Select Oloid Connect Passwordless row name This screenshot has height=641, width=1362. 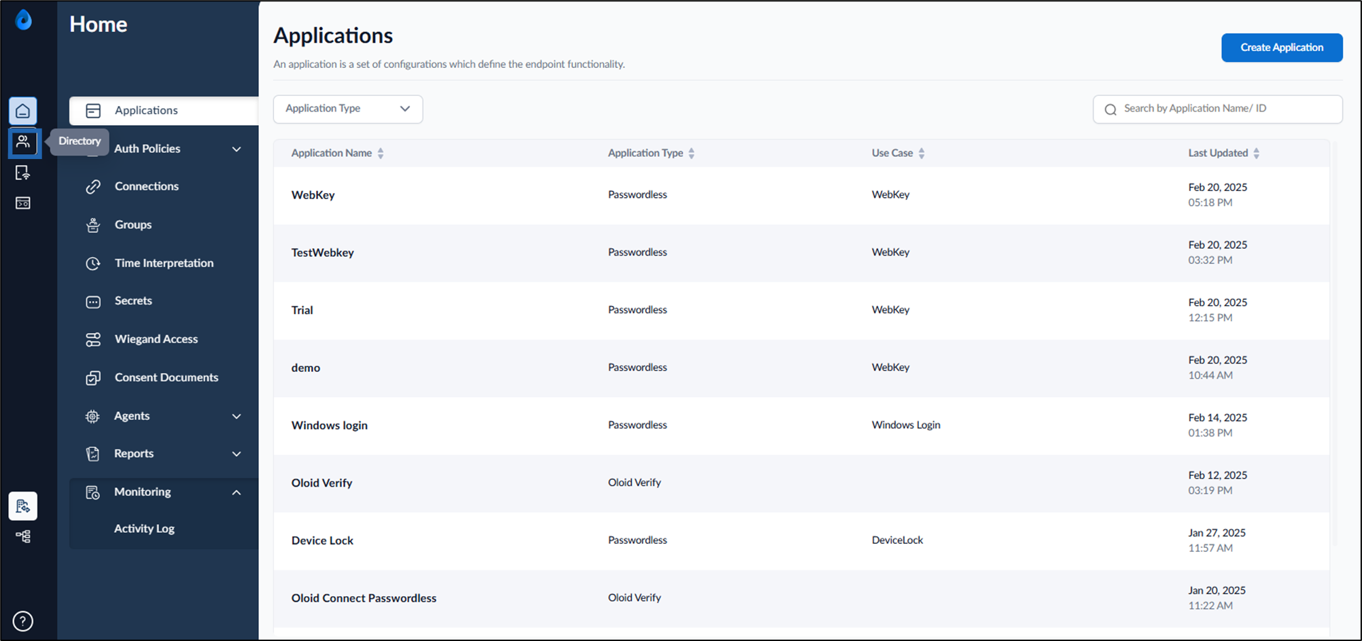364,598
